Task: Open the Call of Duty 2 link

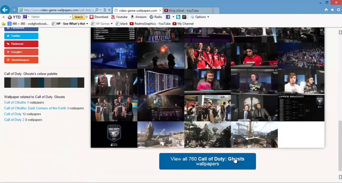Action: 14,120
